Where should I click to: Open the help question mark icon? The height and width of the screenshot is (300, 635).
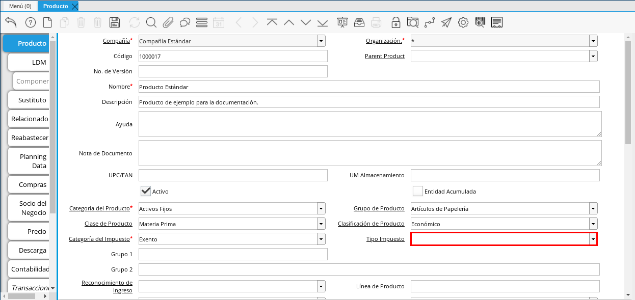coord(30,22)
